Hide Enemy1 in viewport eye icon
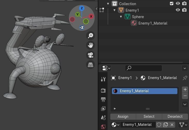 pos(178,10)
